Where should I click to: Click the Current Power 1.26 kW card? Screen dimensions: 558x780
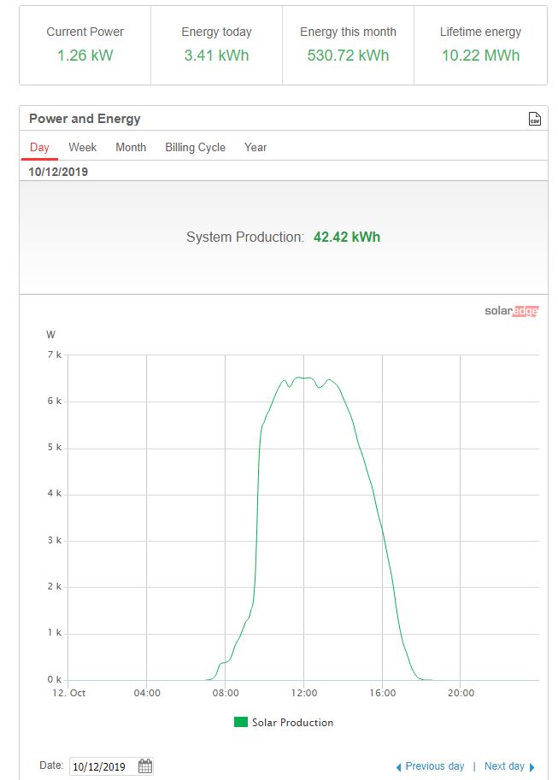[x=85, y=45]
